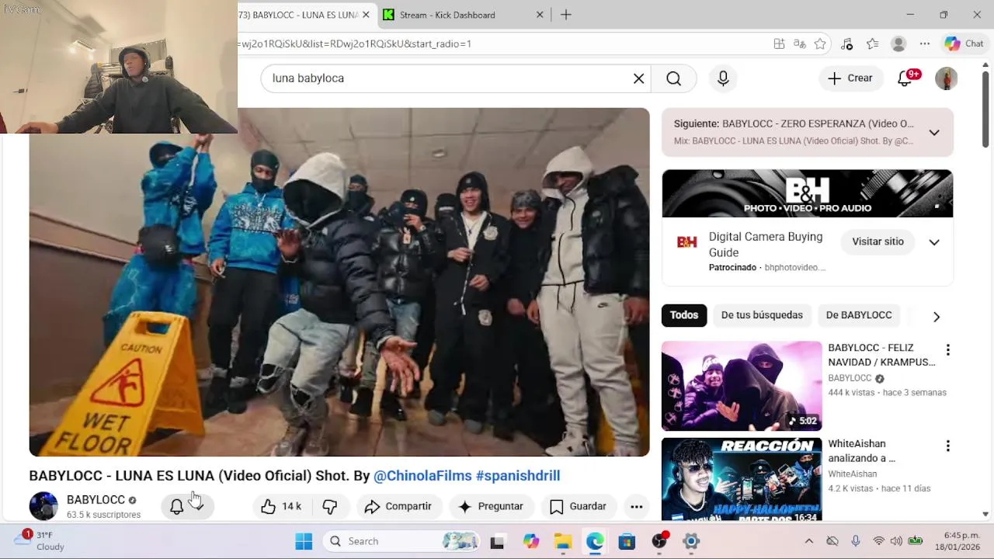Open options for WhiteAishan analizando video
The image size is (994, 559).
[947, 446]
